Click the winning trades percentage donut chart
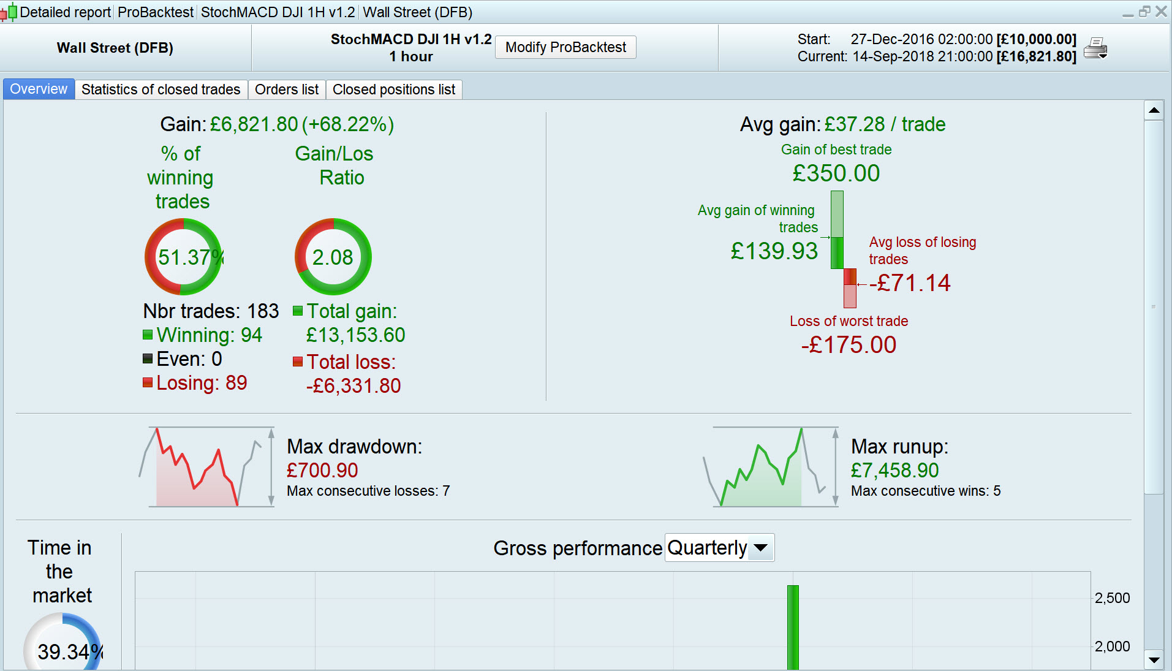 pos(183,257)
